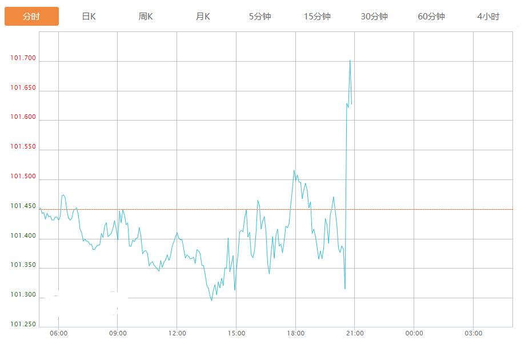Screen dimensions: 521x340
Task: View the 30分钟 chart
Action: pos(374,17)
